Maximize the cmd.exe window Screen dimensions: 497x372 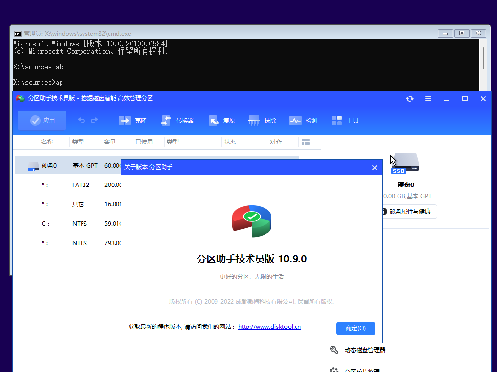[462, 33]
